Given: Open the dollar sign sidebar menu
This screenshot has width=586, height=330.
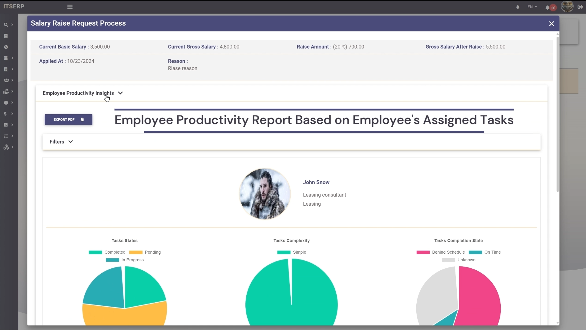Looking at the screenshot, I should click(x=5, y=114).
